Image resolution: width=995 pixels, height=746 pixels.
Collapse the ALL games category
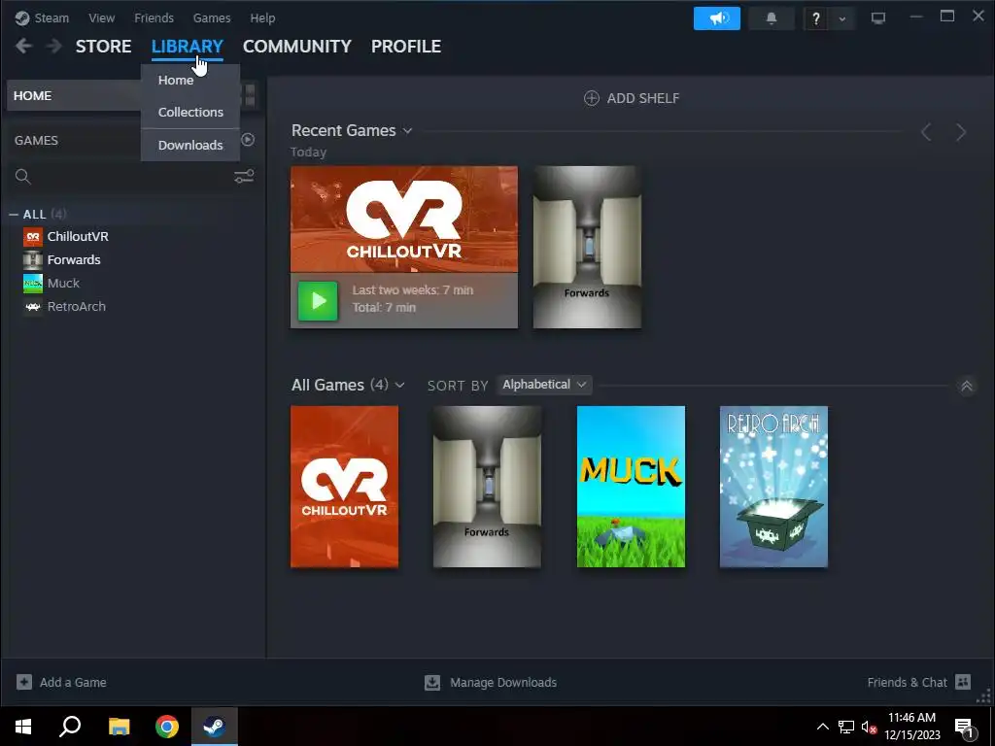(14, 215)
